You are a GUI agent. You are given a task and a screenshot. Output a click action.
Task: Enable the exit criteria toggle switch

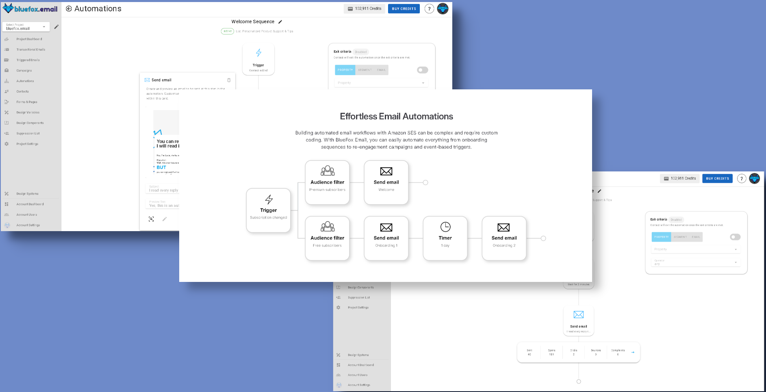click(422, 69)
